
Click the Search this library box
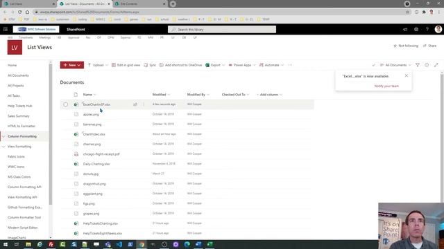(x=222, y=29)
